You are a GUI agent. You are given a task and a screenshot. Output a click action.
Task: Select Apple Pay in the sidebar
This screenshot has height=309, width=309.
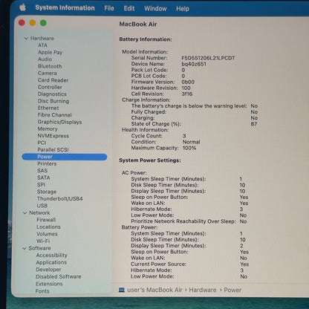[x=51, y=52]
